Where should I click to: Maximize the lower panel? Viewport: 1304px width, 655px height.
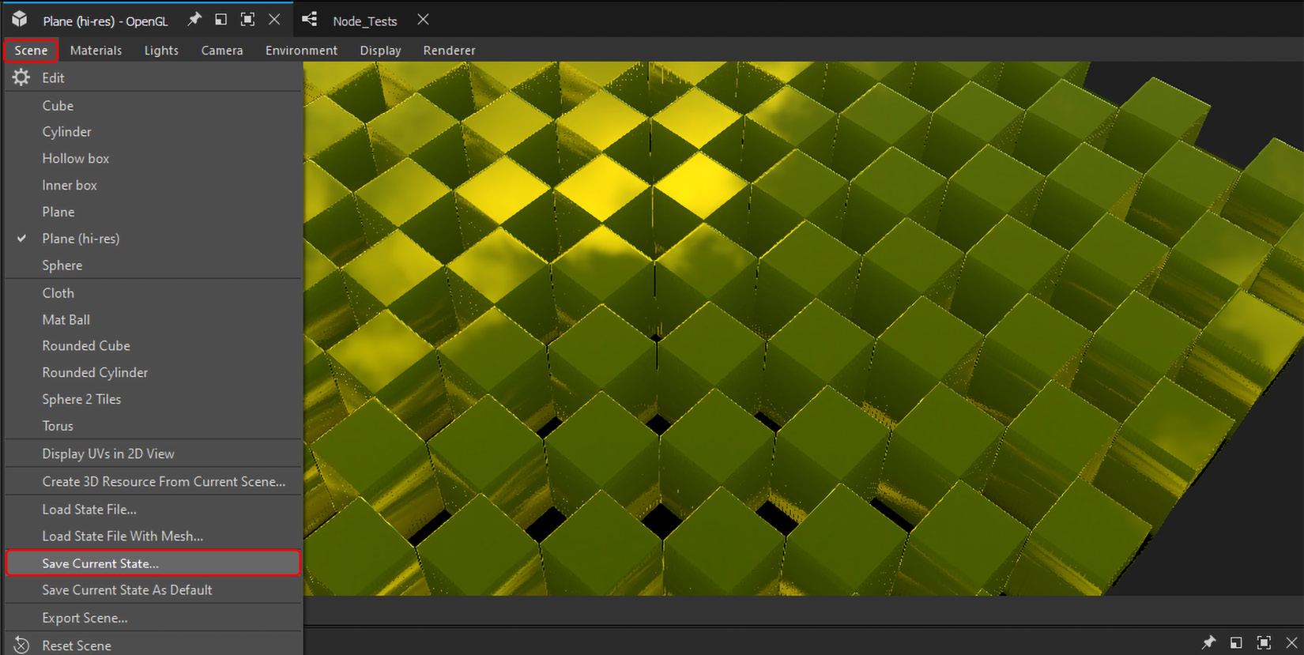coord(1264,642)
